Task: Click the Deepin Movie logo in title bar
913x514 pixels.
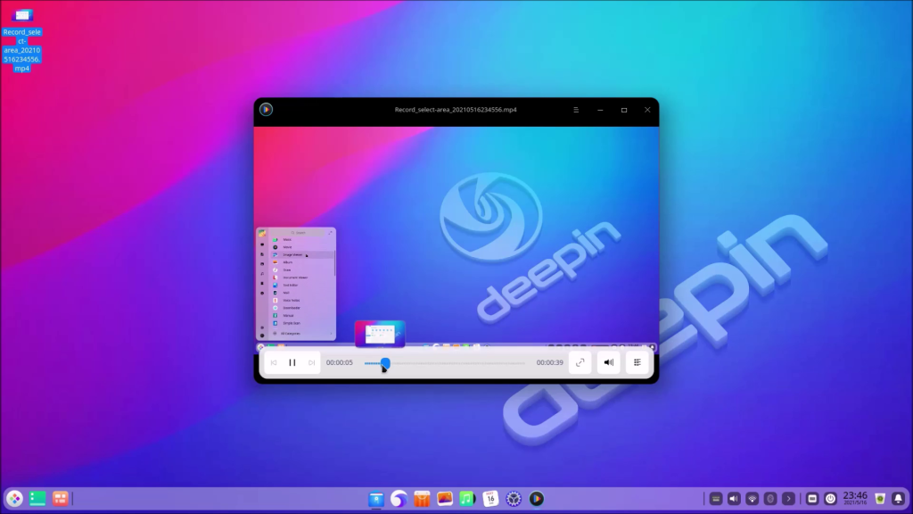Action: point(266,110)
